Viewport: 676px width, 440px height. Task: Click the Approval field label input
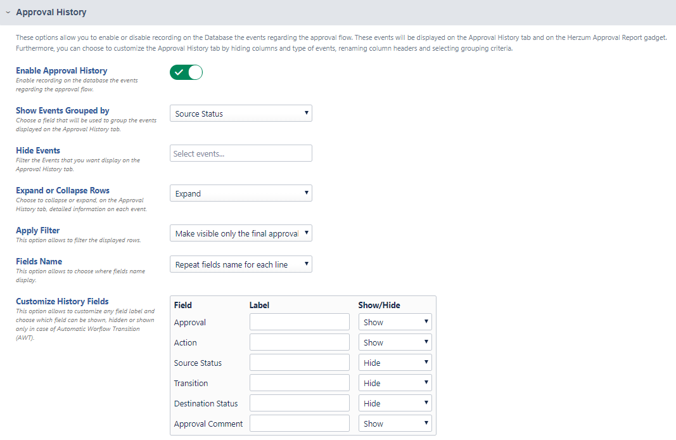(x=299, y=322)
